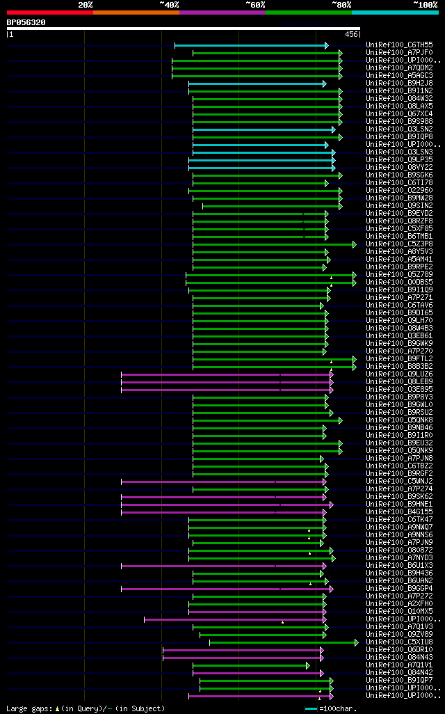Select hit label UniRef100_Q67XC4

[x=400, y=114]
